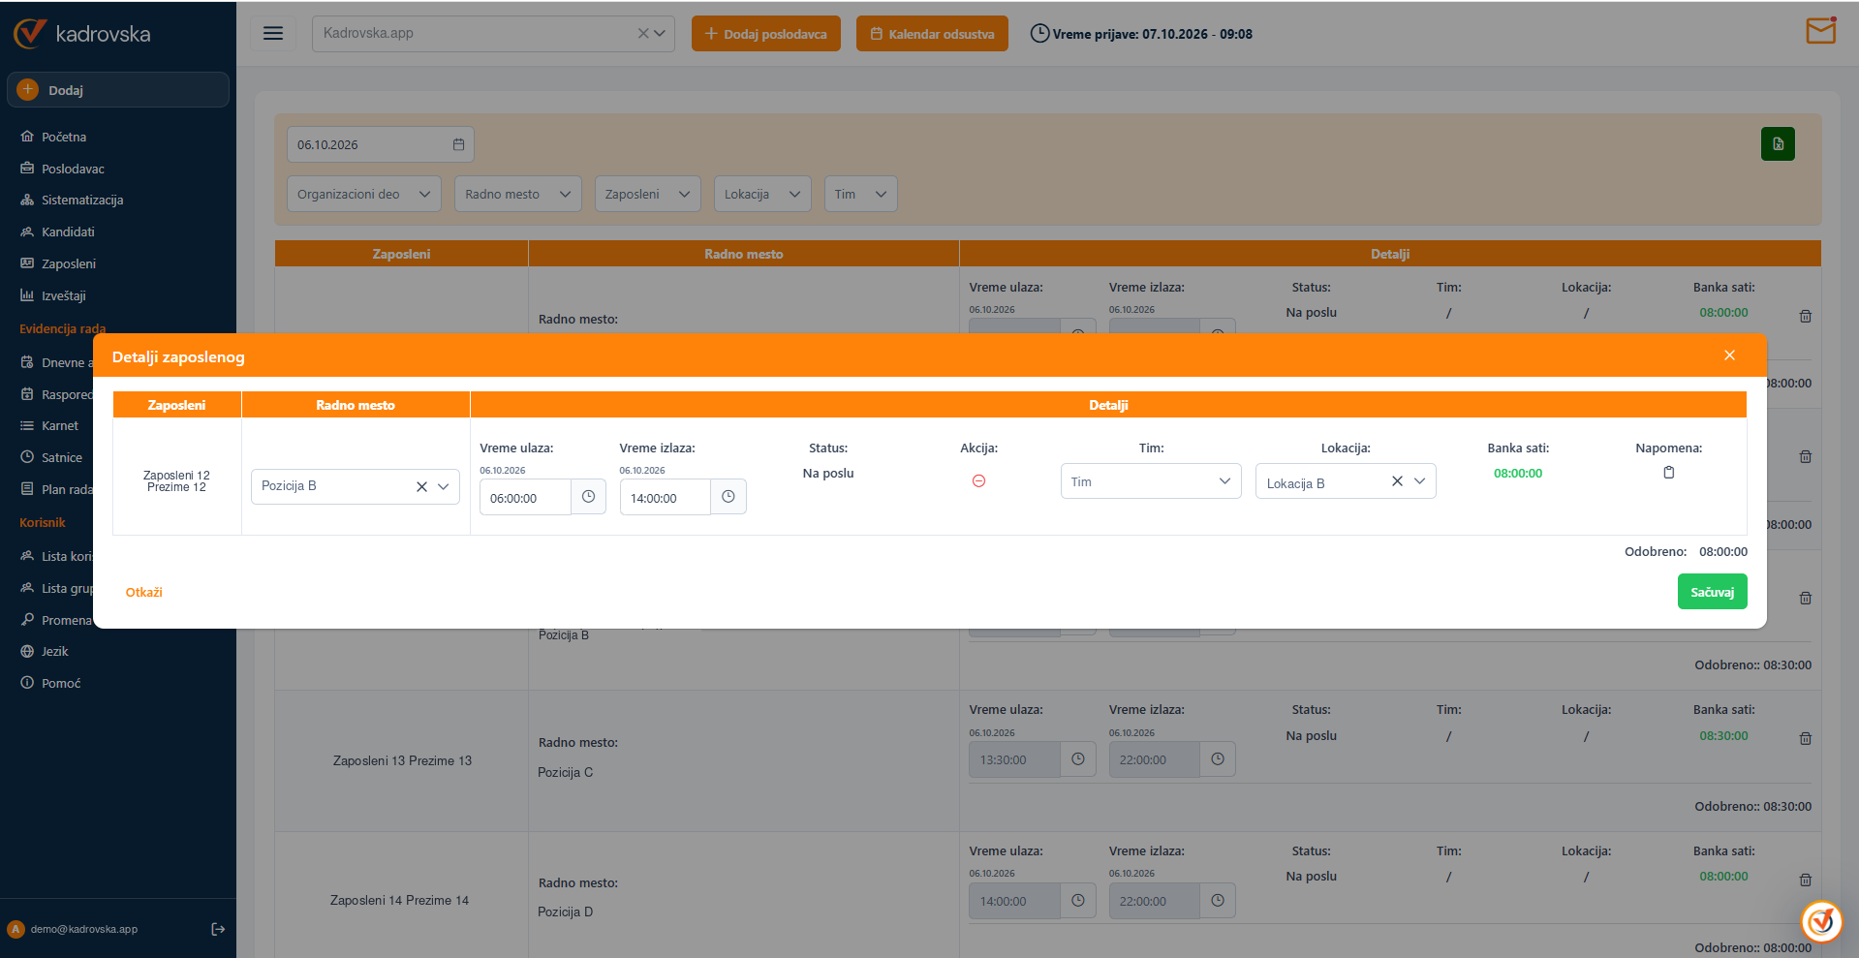1859x958 pixels.
Task: Clear the Lokacija B selection
Action: click(x=1397, y=481)
